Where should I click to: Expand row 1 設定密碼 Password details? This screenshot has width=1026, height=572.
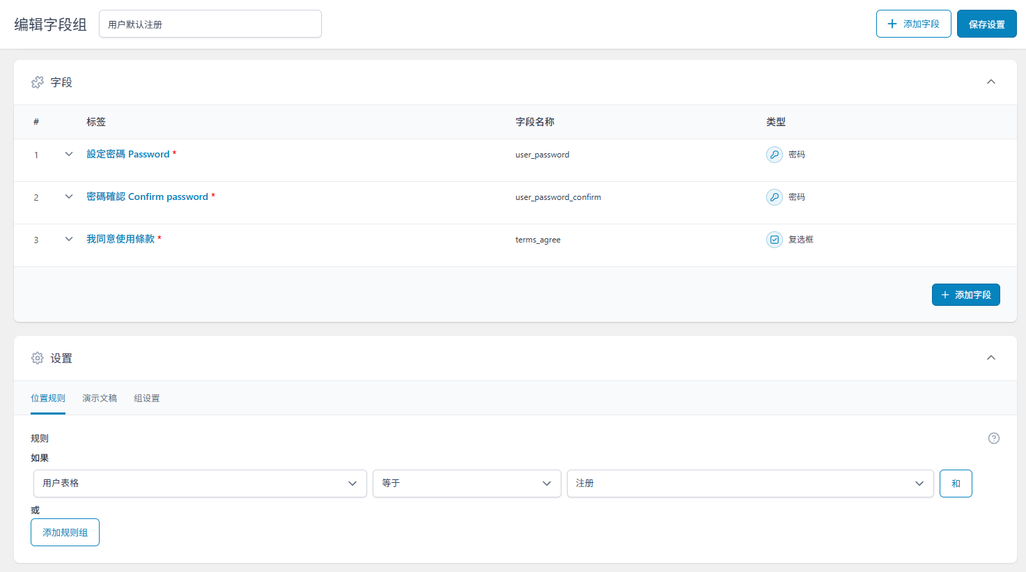69,154
